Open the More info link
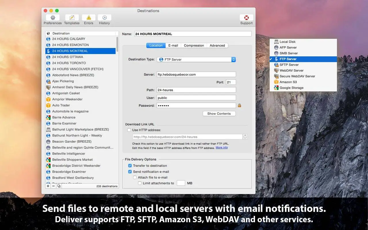 click(x=222, y=147)
